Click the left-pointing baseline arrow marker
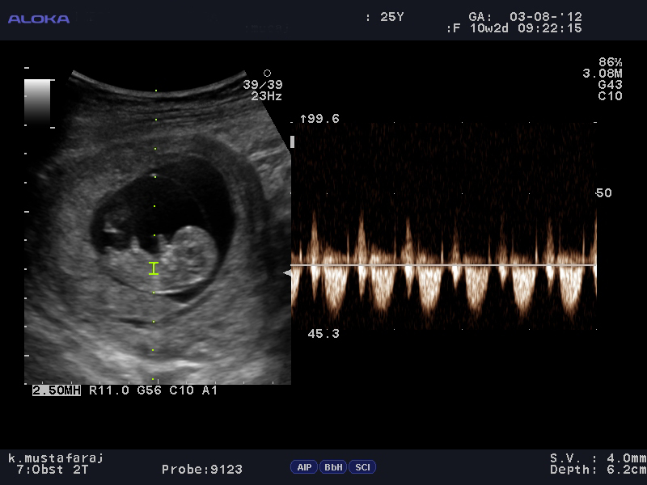Image resolution: width=647 pixels, height=485 pixels. click(x=287, y=272)
